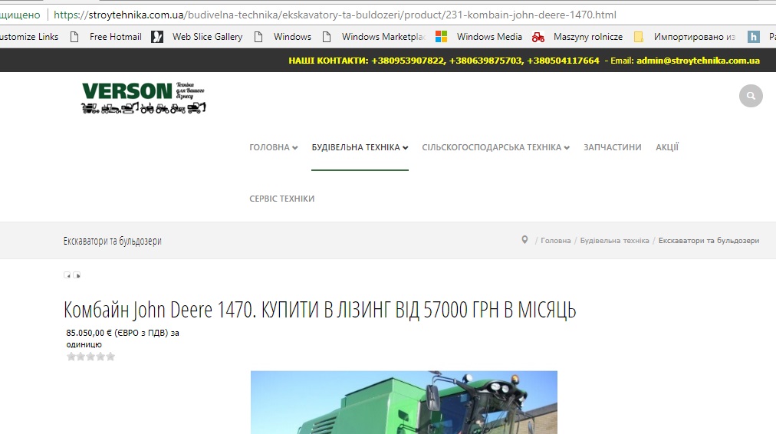Open the Импортировано bookmarks folder
This screenshot has width=776, height=434.
point(685,37)
